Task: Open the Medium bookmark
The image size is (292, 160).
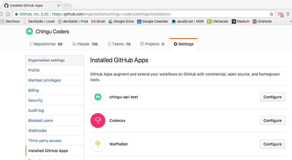Action: tap(241, 21)
